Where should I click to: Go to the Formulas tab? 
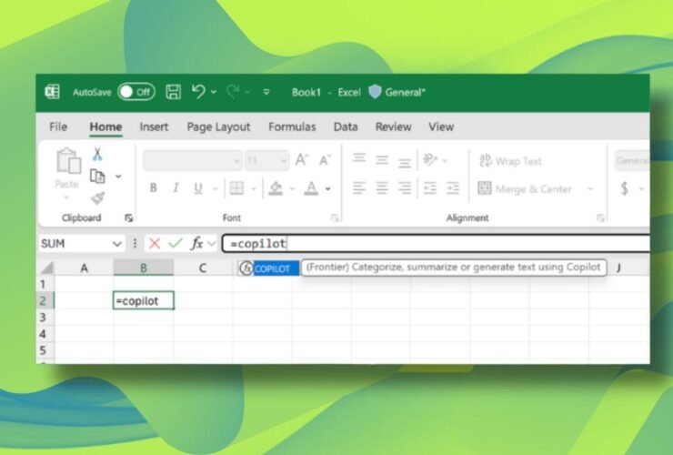(292, 126)
